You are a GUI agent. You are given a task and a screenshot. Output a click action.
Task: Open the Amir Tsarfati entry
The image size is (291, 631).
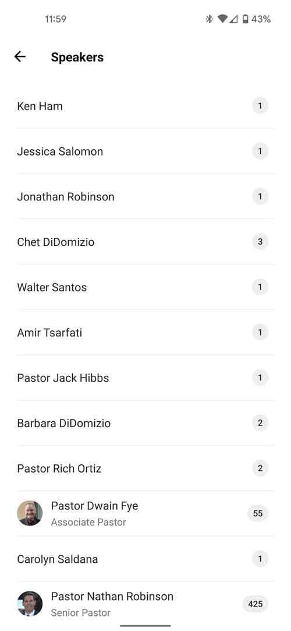pyautogui.click(x=145, y=333)
